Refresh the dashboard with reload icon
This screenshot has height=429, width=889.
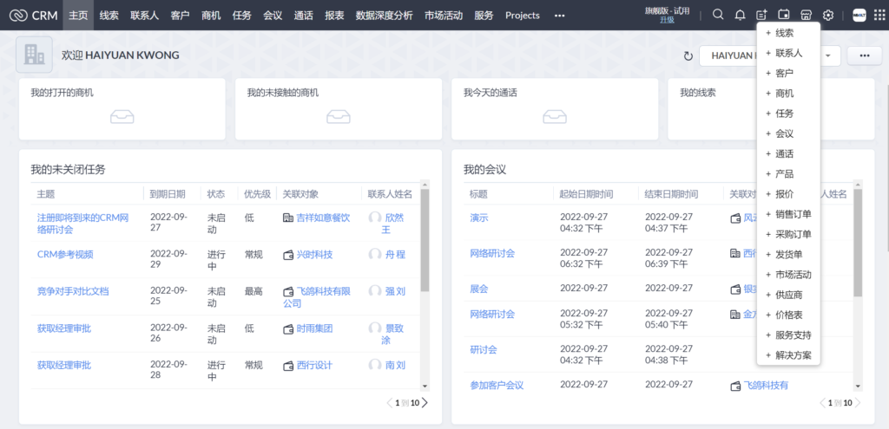click(688, 55)
